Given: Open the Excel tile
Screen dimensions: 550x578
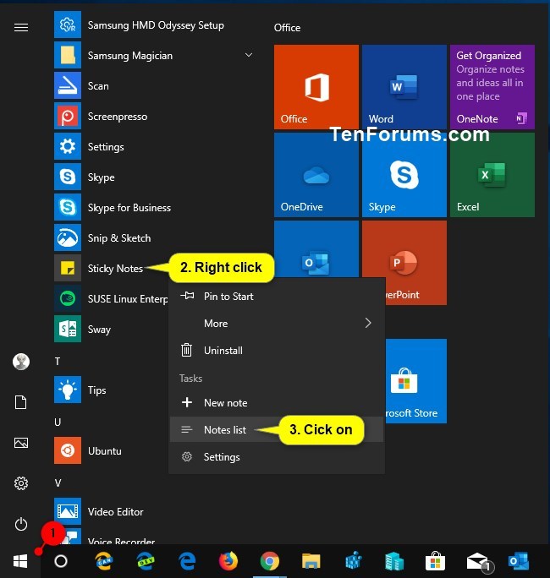Looking at the screenshot, I should click(492, 175).
